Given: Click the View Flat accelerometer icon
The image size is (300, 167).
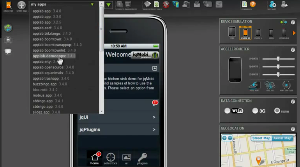Looking at the screenshot, I should (x=254, y=85).
